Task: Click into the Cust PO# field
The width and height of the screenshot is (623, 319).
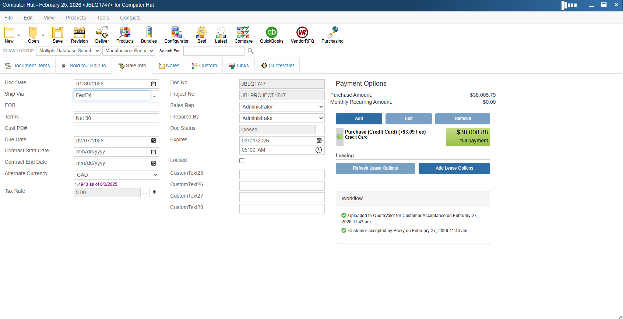Action: click(x=116, y=130)
